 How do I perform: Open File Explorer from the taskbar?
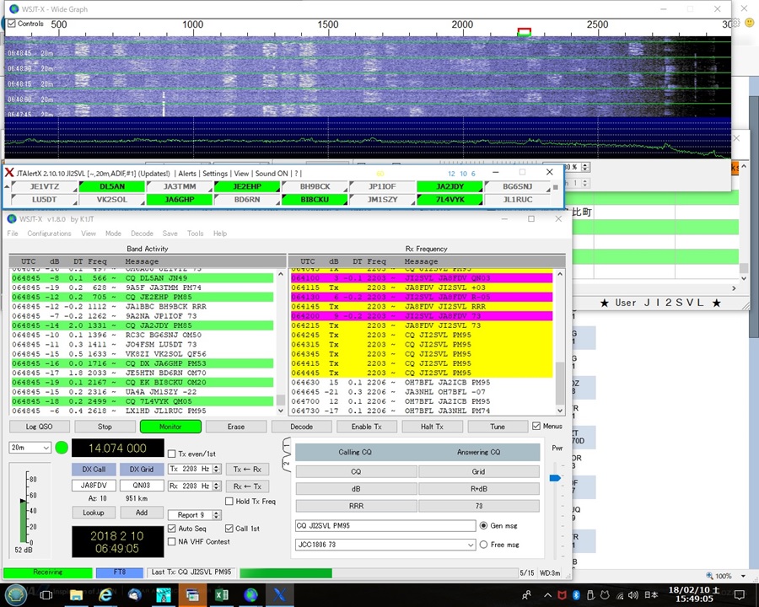(x=76, y=595)
